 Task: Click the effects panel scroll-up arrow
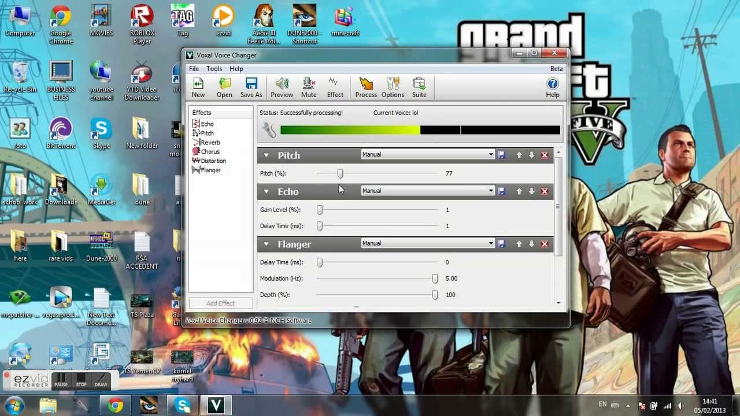tap(558, 152)
